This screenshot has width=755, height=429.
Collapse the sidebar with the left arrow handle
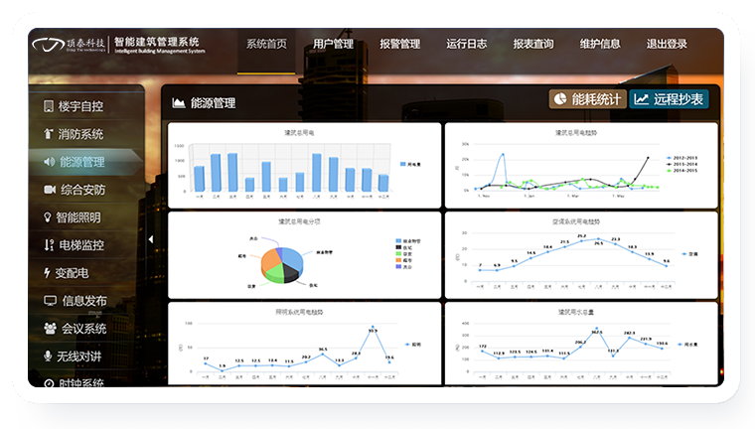coord(151,239)
